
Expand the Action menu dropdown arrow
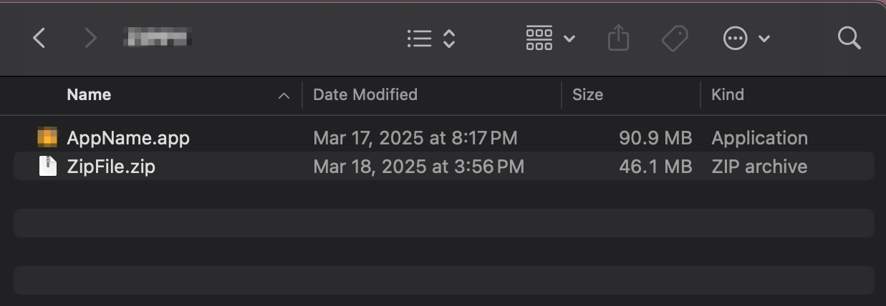(764, 39)
